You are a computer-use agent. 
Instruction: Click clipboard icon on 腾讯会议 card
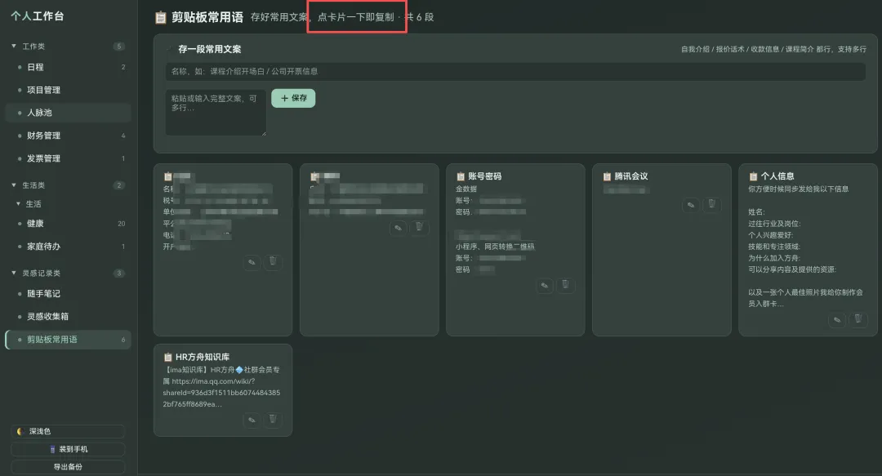(x=606, y=176)
